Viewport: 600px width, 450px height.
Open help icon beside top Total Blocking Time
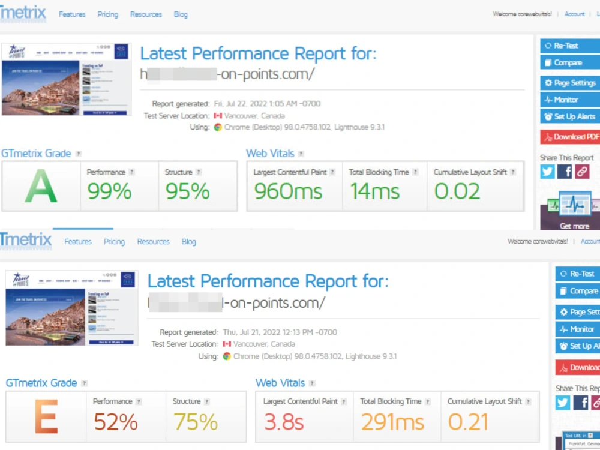[415, 172]
